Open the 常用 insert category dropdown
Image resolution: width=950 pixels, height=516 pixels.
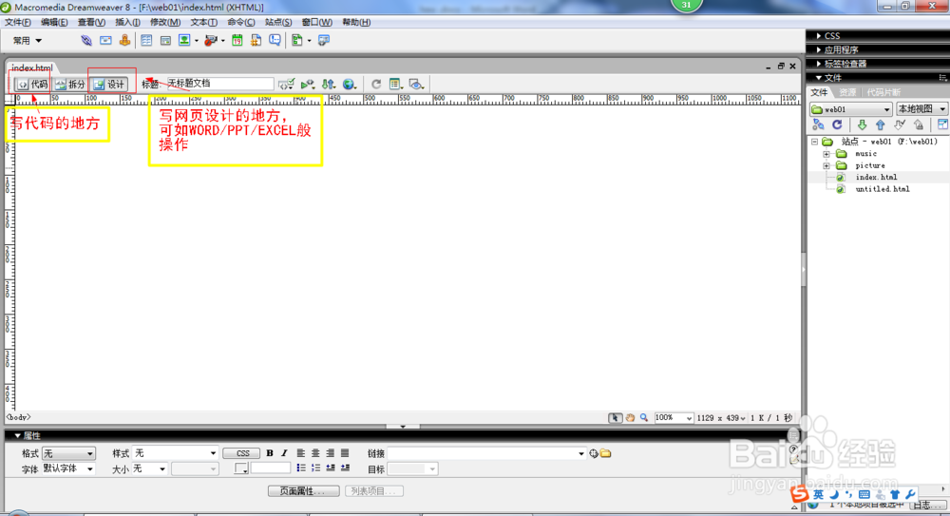click(x=28, y=41)
